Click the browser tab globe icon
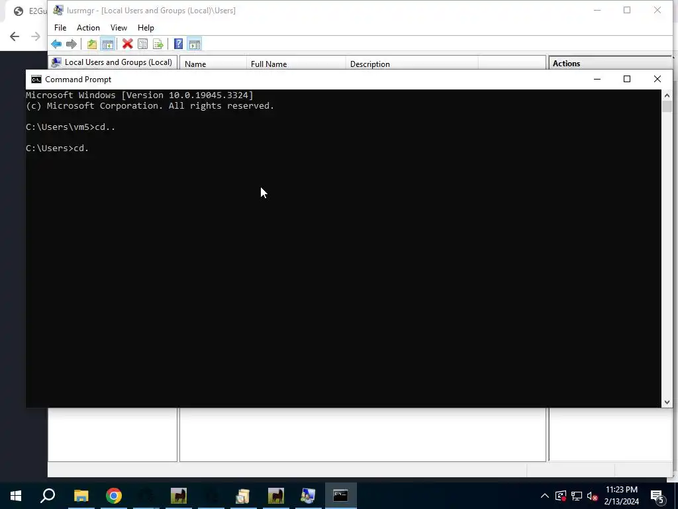 (18, 11)
